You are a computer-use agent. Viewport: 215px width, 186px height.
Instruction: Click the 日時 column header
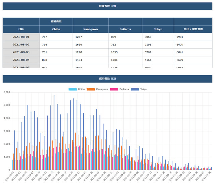point(21,29)
